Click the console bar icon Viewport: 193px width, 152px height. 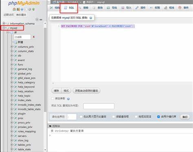[x=50, y=126]
